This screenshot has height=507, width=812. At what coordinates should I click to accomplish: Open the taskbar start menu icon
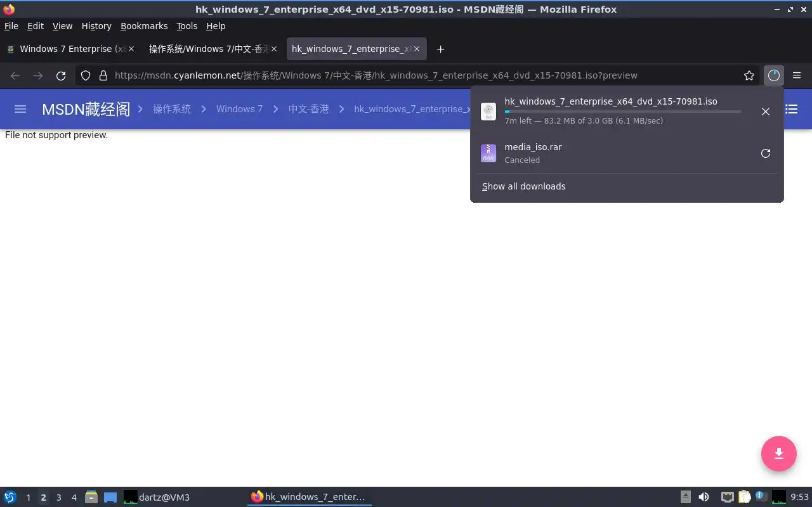(10, 497)
